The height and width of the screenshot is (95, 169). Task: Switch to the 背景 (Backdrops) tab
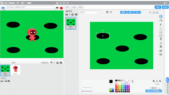coord(74,7)
